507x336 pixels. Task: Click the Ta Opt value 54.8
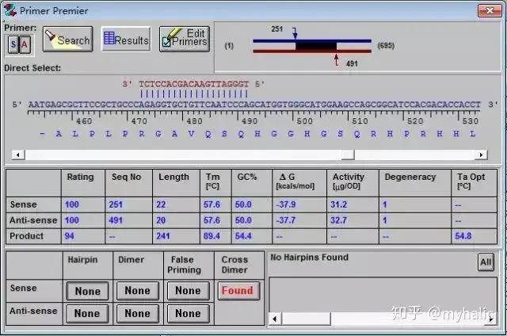[x=463, y=236]
